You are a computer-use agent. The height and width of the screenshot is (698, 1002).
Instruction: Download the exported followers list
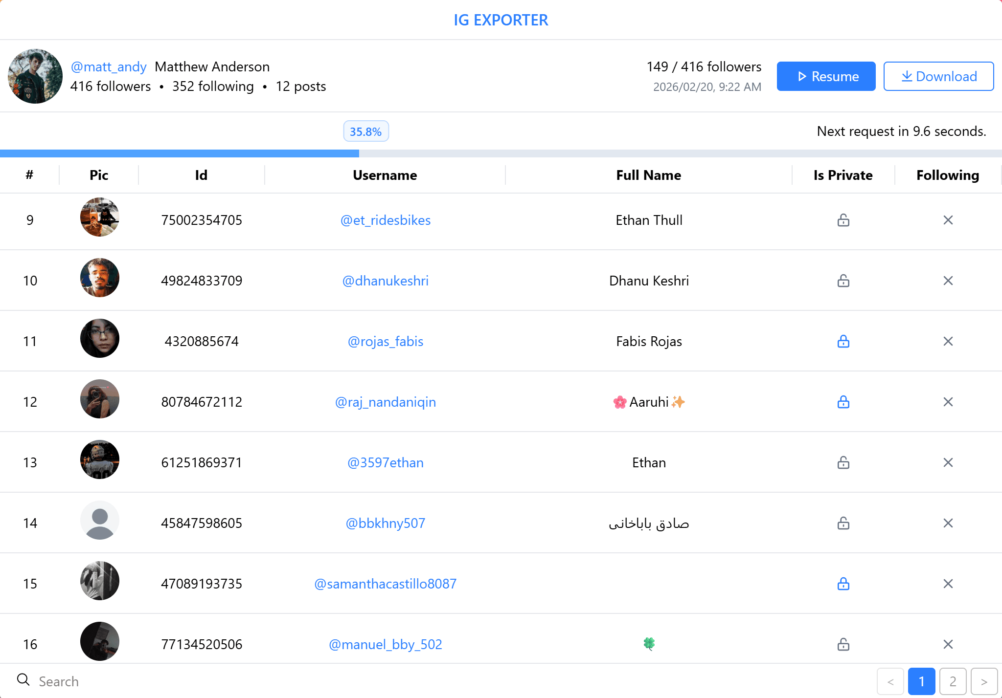938,76
